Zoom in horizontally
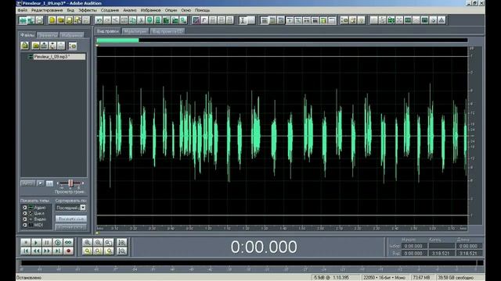This screenshot has width=501, height=281. [88, 243]
